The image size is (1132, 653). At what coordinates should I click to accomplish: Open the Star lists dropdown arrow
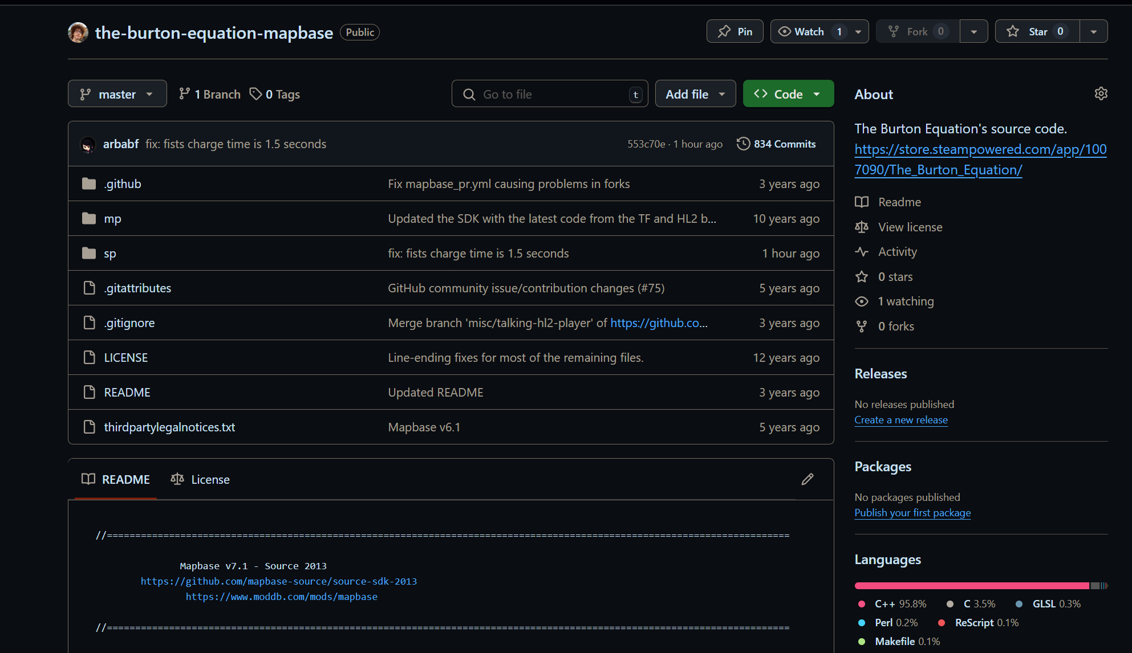[1094, 31]
